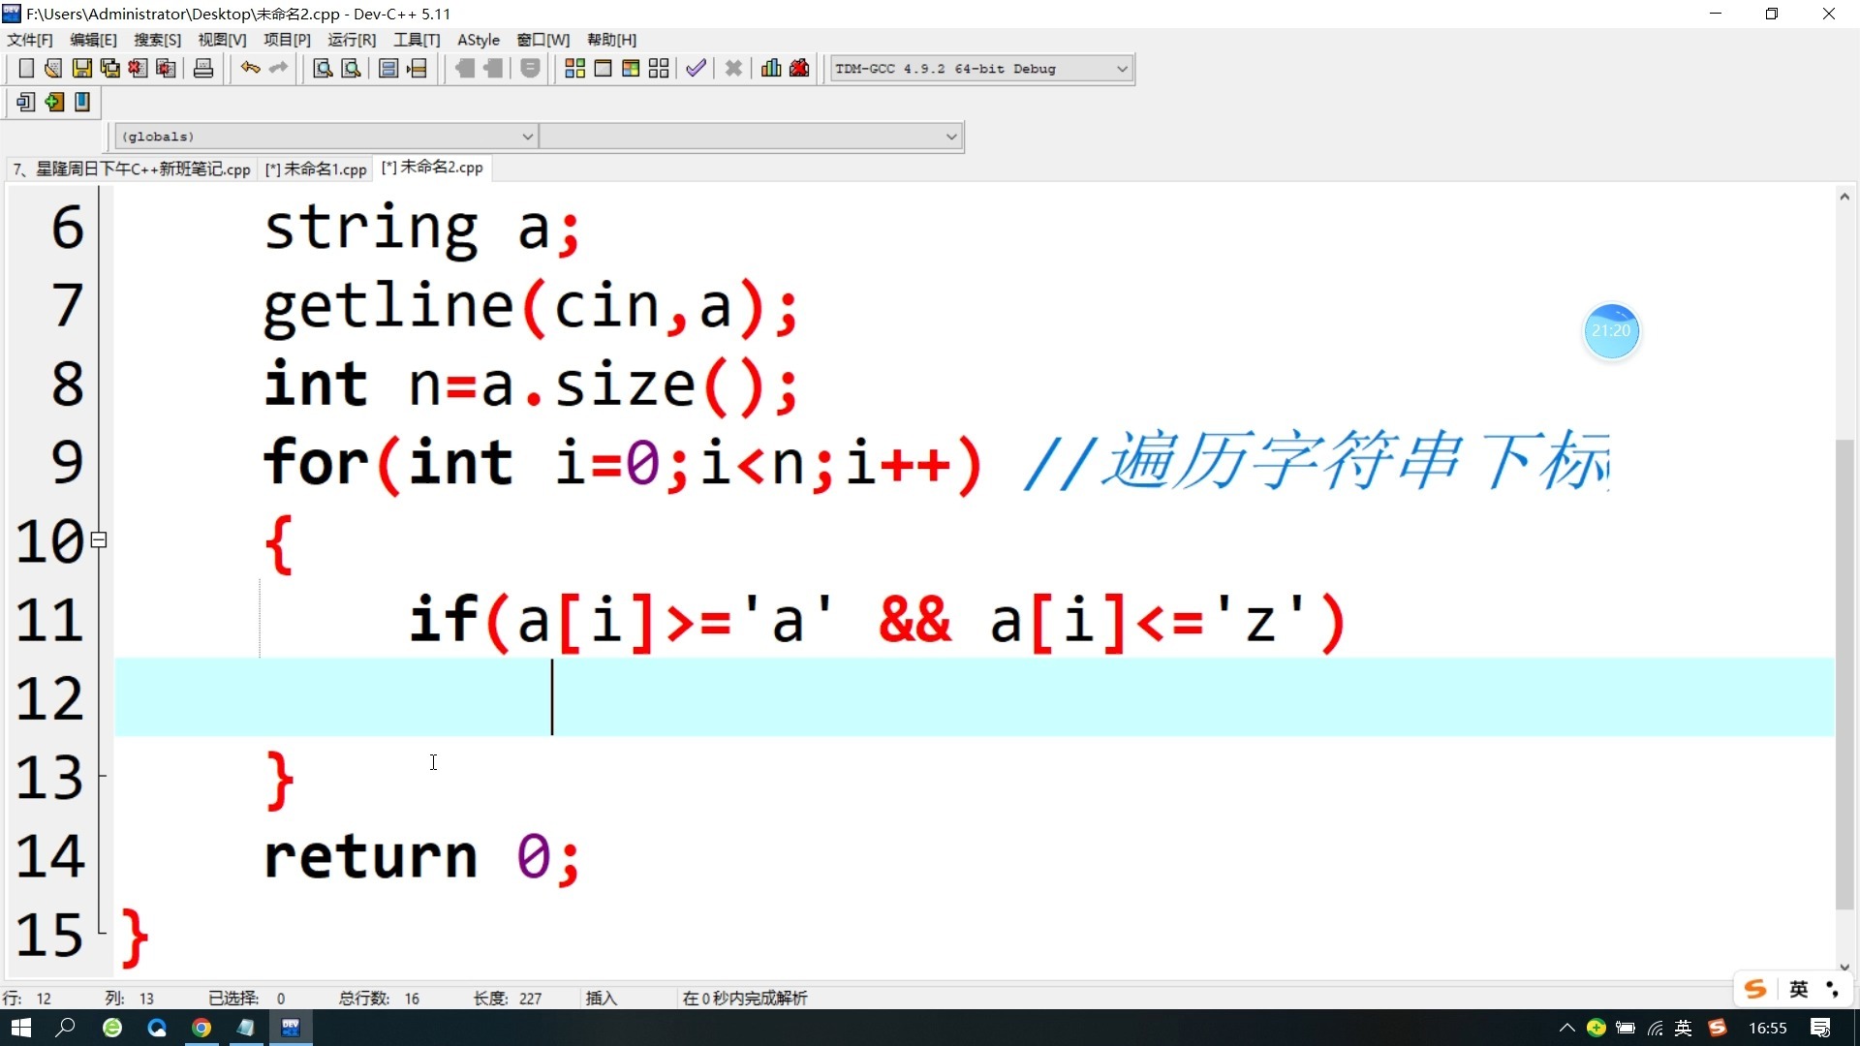This screenshot has height=1046, width=1860.
Task: Open the AStyle menu
Action: click(x=478, y=40)
